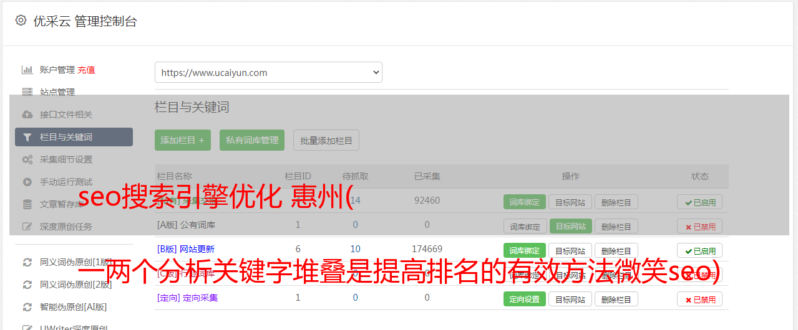This screenshot has height=330, width=798.
Task: Click the 92460 collected count
Action: pos(427,200)
